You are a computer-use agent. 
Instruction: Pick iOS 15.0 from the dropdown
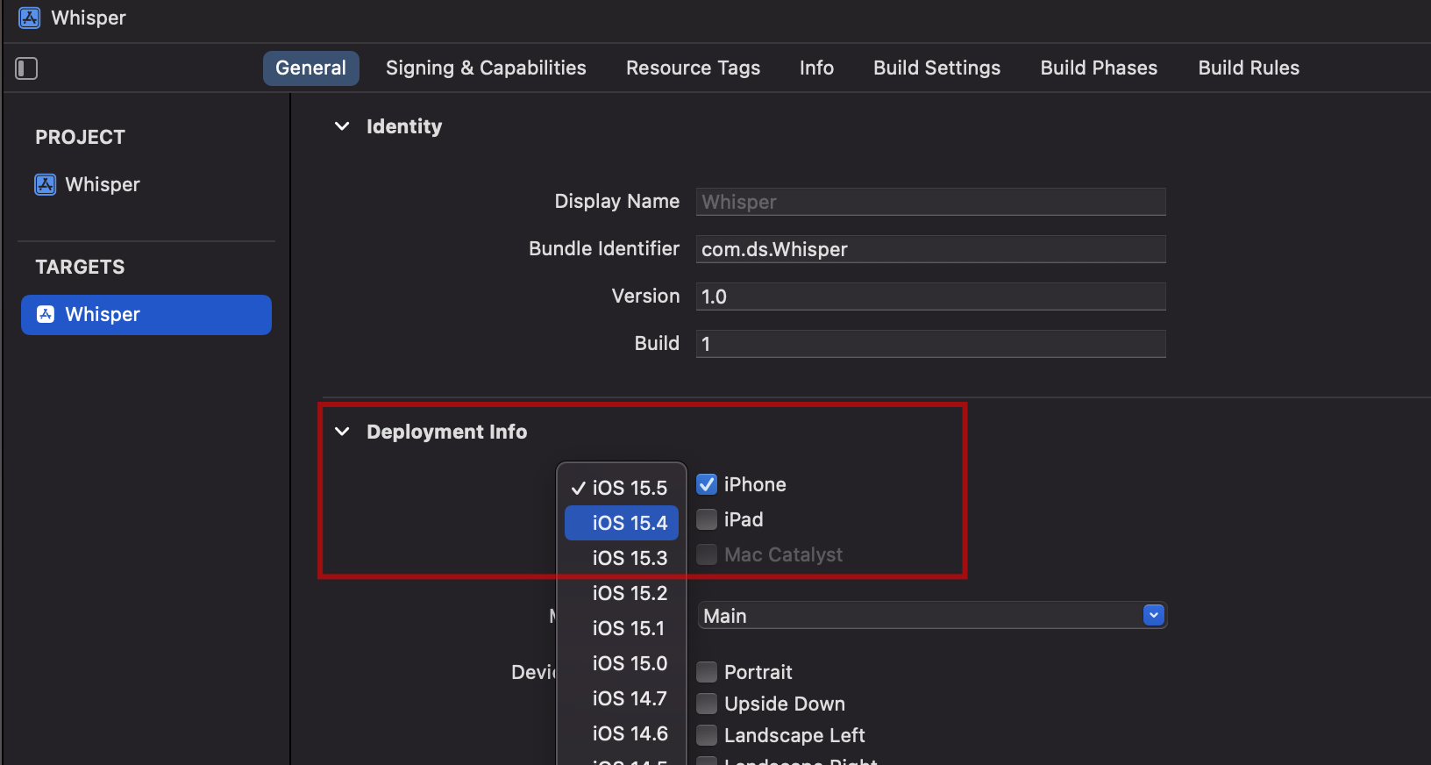click(x=622, y=663)
